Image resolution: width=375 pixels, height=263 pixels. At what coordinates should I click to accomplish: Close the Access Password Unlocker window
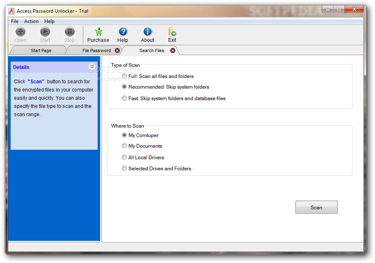[354, 9]
